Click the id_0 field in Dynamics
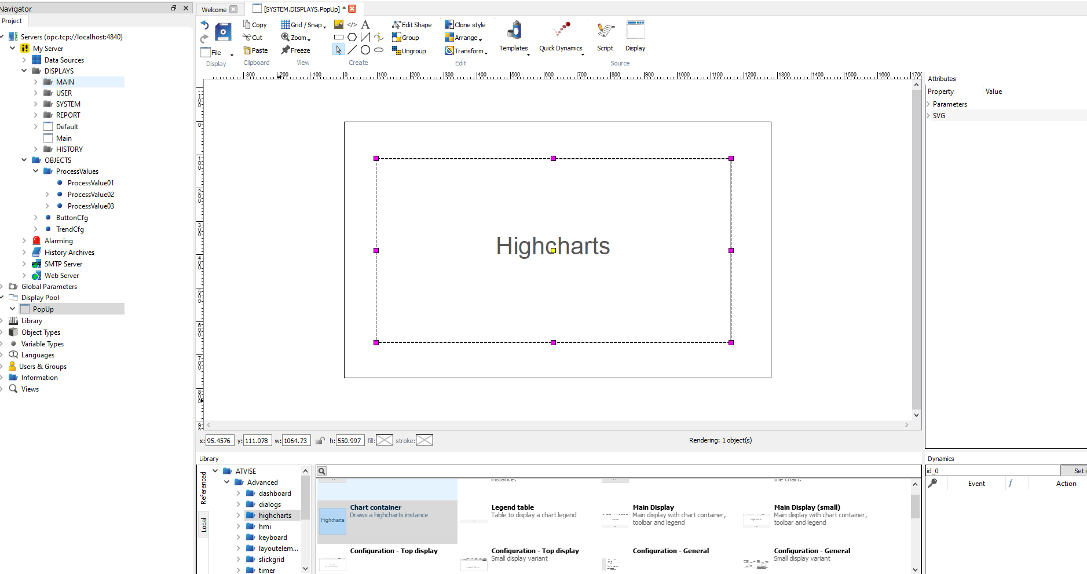Viewport: 1087px width, 574px height. click(x=993, y=471)
